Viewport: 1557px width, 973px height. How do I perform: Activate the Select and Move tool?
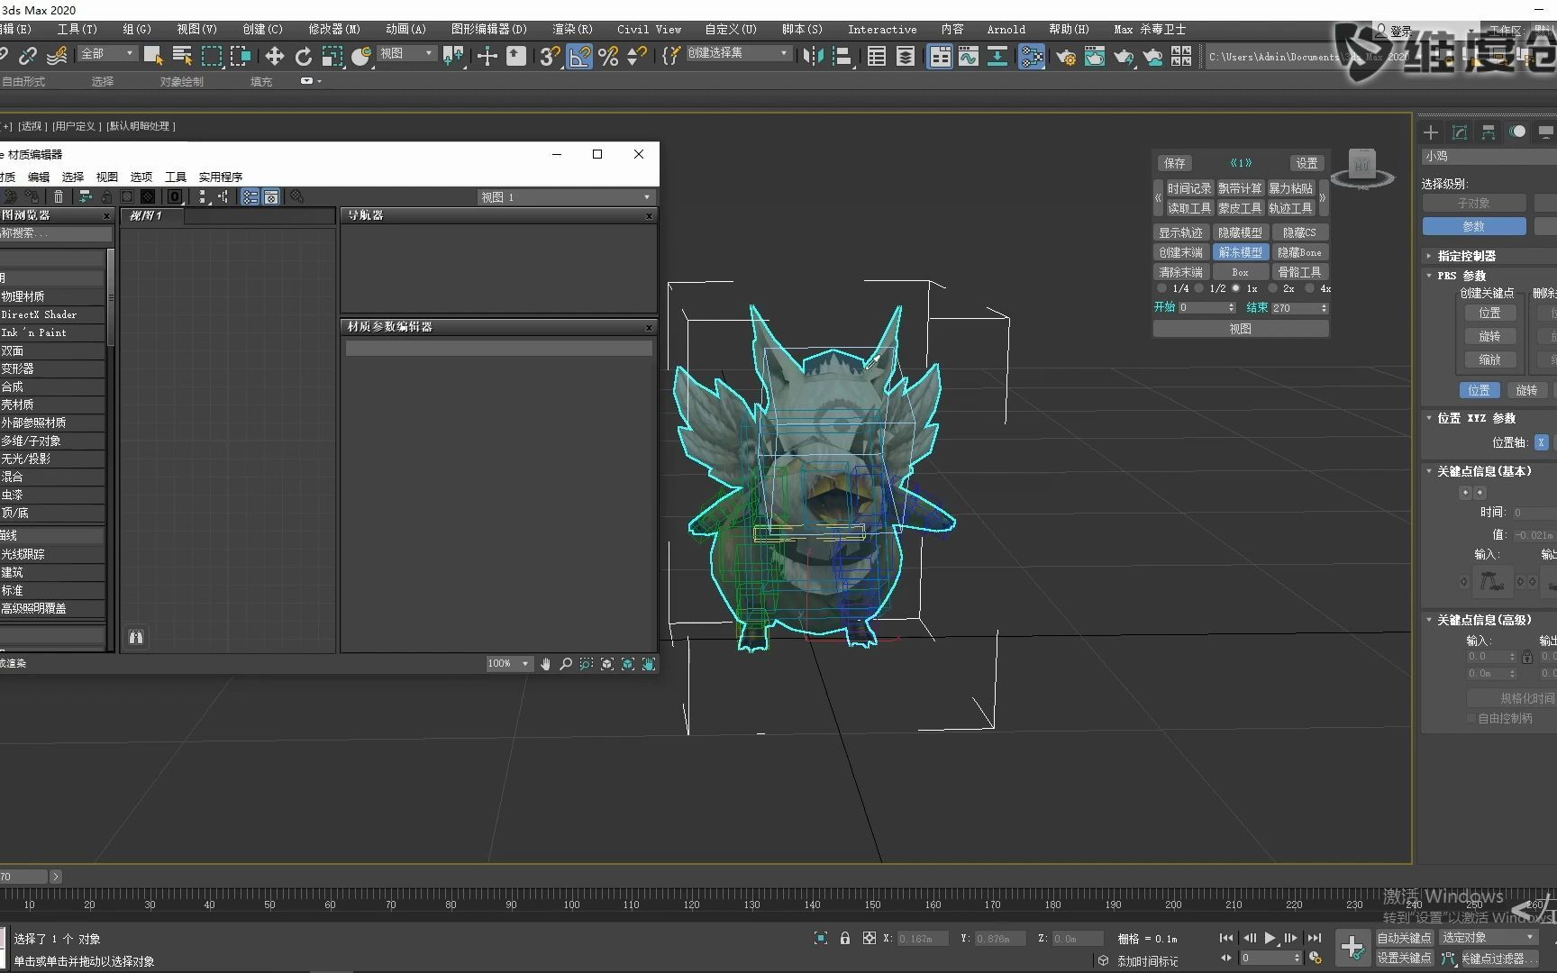pyautogui.click(x=275, y=56)
